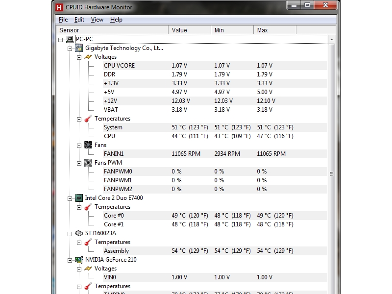Select the FANPWM1 row

pos(215,180)
